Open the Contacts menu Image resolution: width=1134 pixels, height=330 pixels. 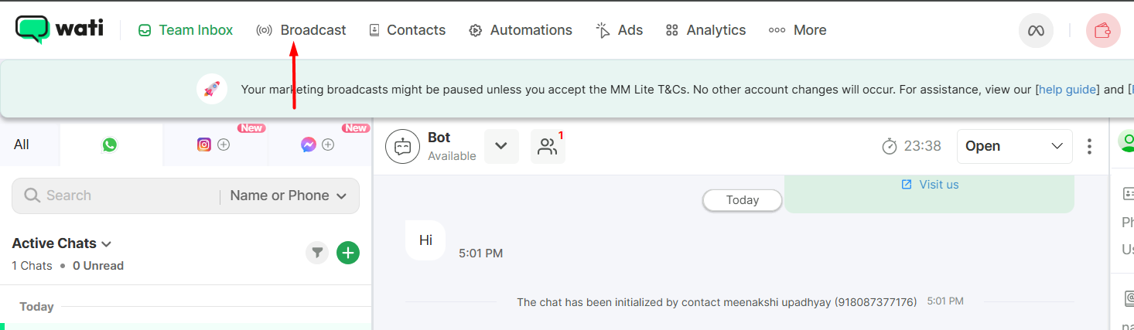(x=407, y=30)
